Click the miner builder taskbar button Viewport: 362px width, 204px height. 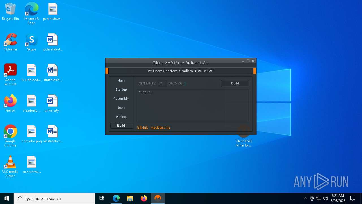[x=158, y=198]
